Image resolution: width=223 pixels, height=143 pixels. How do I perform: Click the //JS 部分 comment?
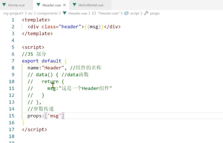coord(34,54)
